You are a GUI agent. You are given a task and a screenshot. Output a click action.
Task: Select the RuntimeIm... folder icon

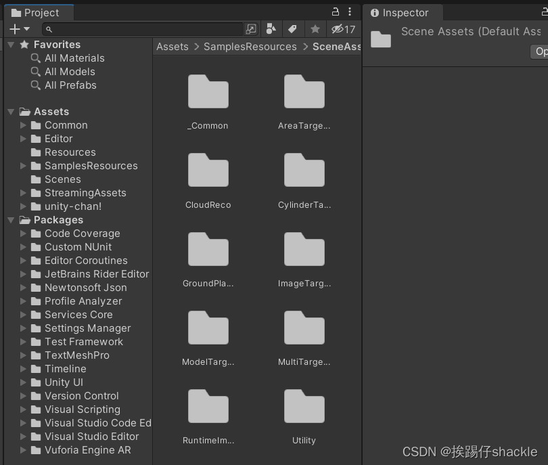pyautogui.click(x=208, y=406)
